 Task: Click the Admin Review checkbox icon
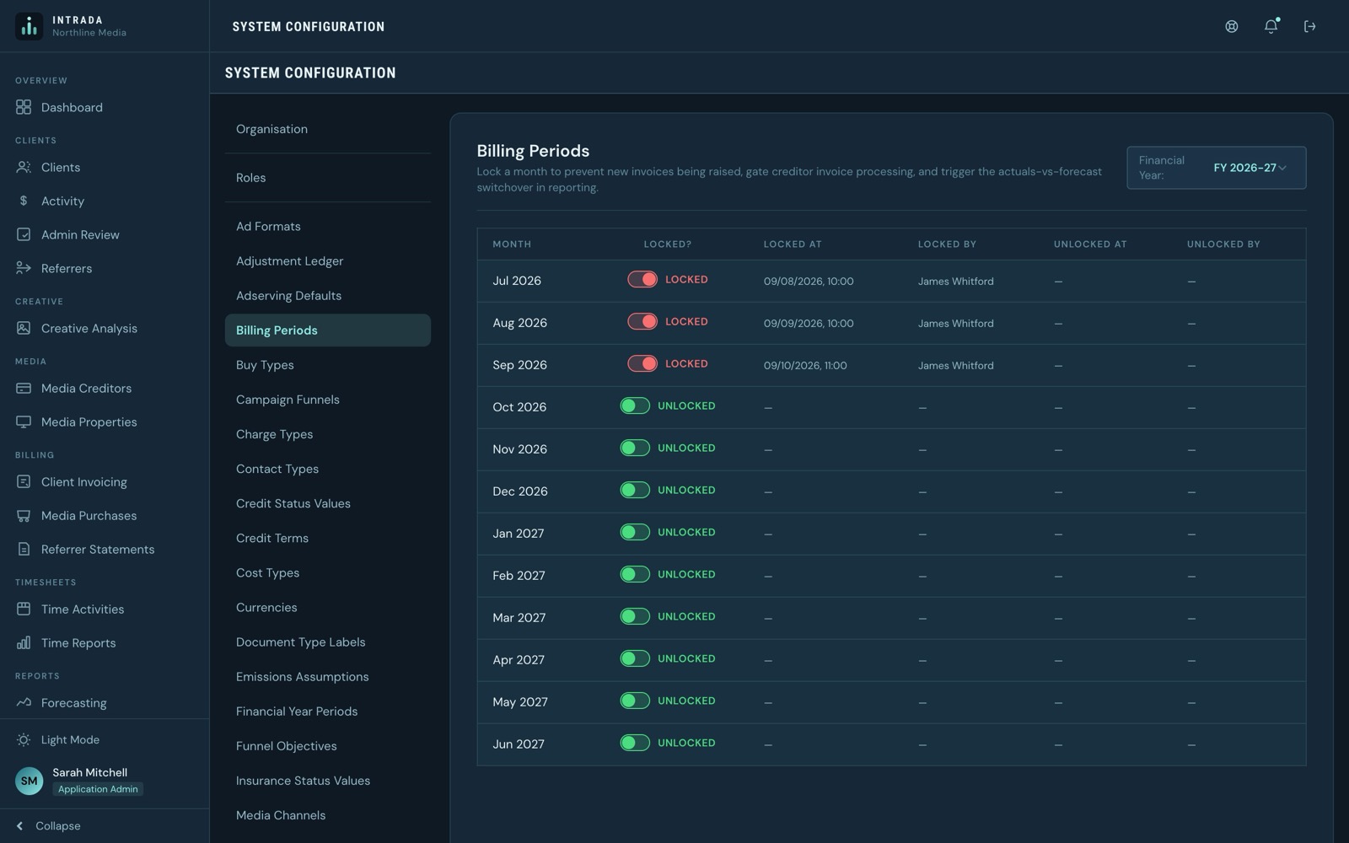(24, 234)
